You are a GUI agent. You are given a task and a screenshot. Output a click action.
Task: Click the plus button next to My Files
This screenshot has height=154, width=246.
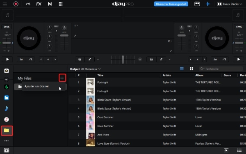(62, 78)
